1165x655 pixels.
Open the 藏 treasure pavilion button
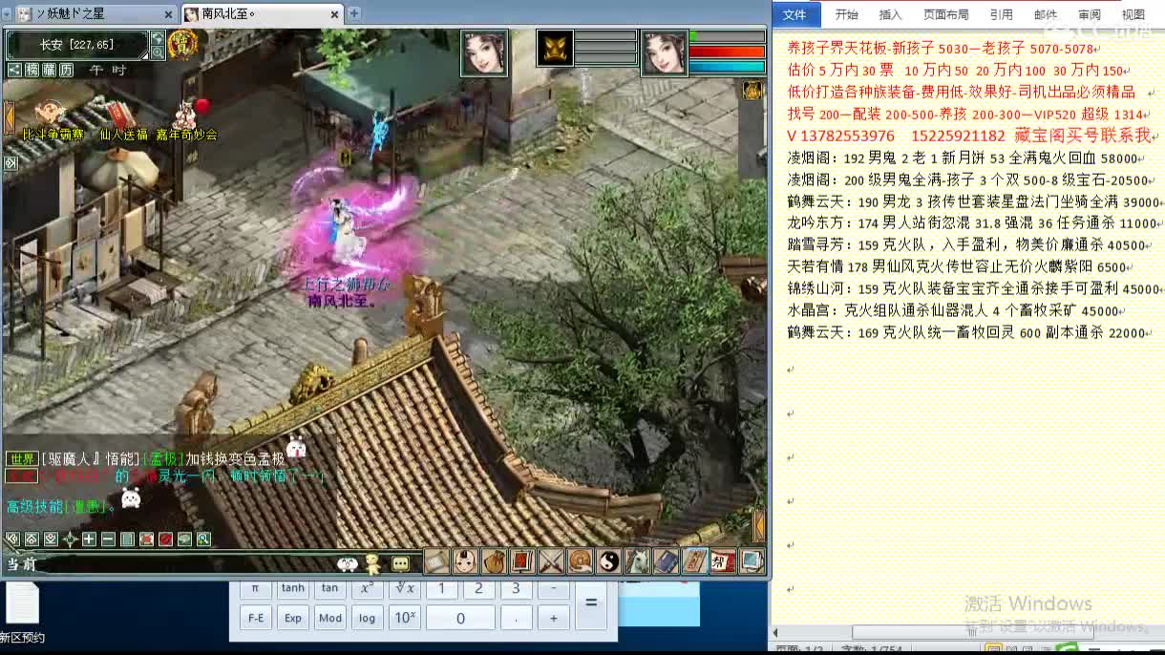tap(49, 70)
